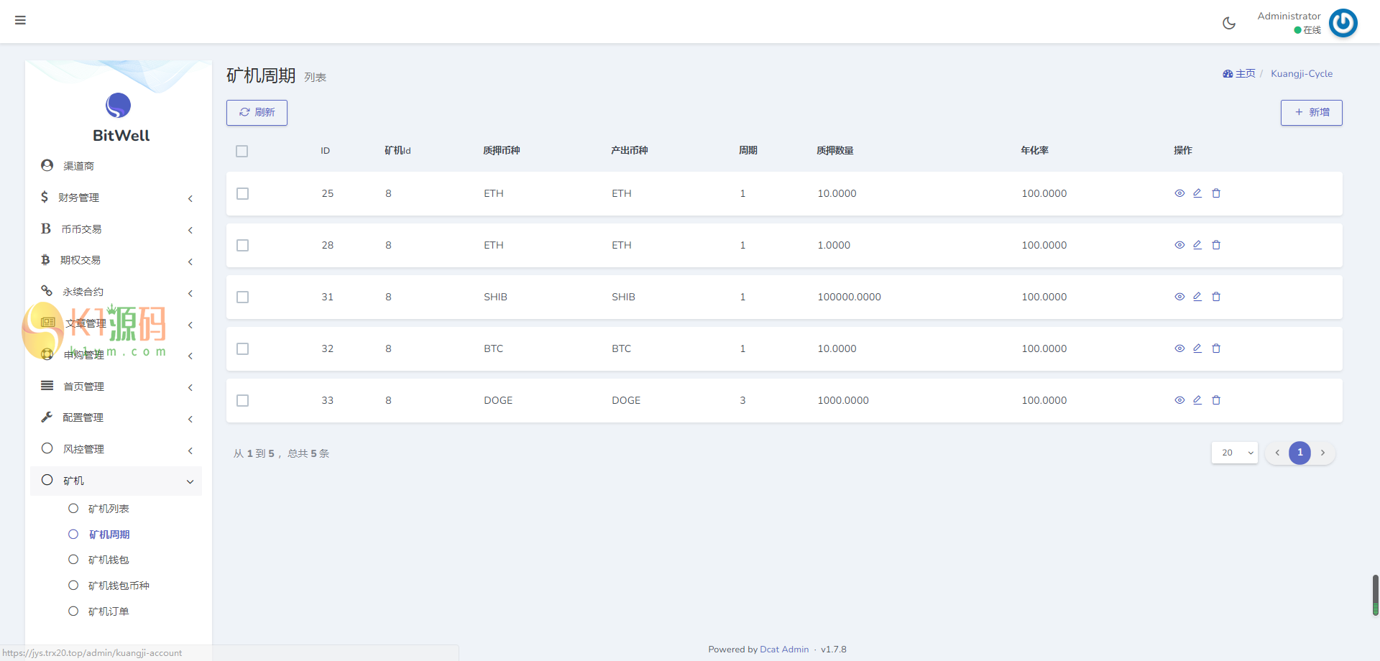Expand 配置管理 sidebar menu

pyautogui.click(x=116, y=417)
